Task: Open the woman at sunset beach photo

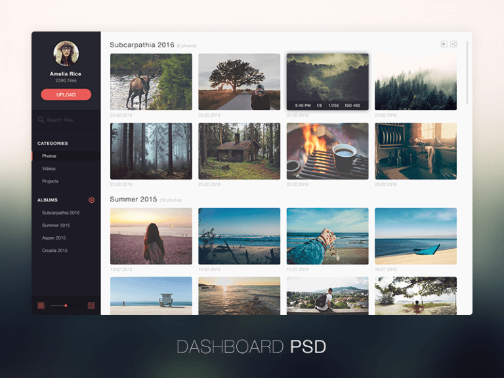Action: [151, 236]
